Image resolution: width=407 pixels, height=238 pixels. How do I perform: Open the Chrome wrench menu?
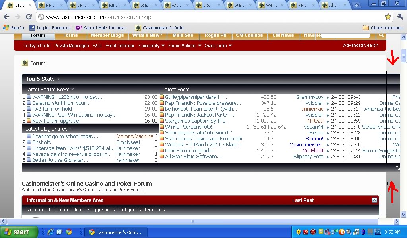(x=400, y=17)
